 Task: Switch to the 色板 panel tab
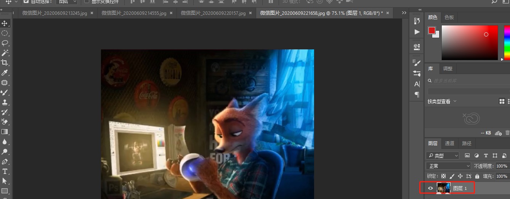click(449, 17)
